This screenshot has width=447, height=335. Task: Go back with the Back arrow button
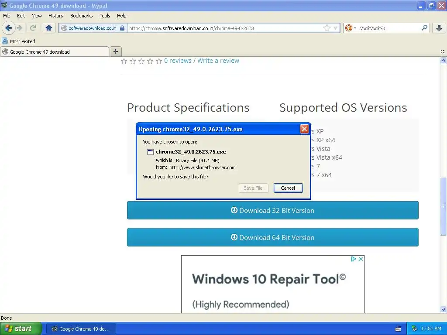[9, 28]
